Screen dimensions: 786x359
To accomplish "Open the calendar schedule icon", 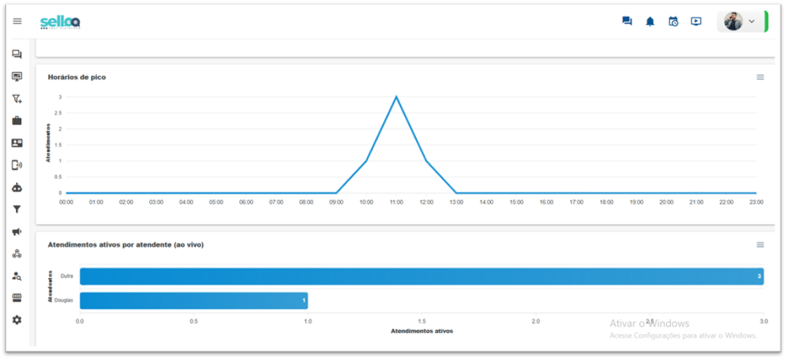I will pyautogui.click(x=673, y=21).
